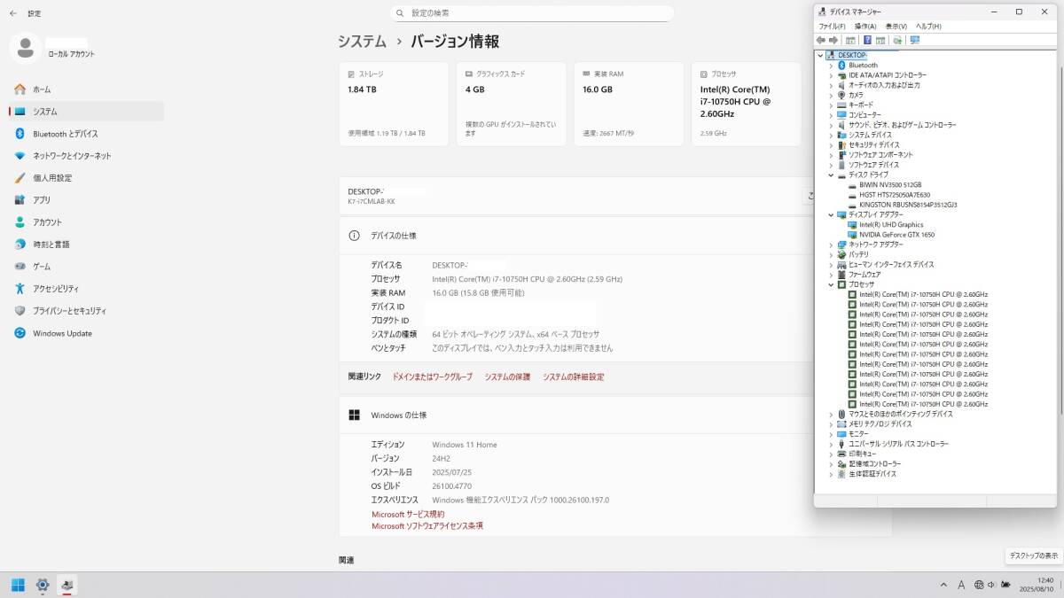Expand the カメラ node chevron
1064x598 pixels.
pyautogui.click(x=831, y=95)
